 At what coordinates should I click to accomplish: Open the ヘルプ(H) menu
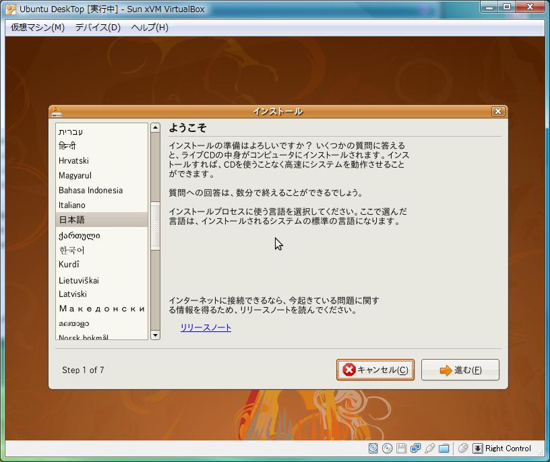point(150,28)
